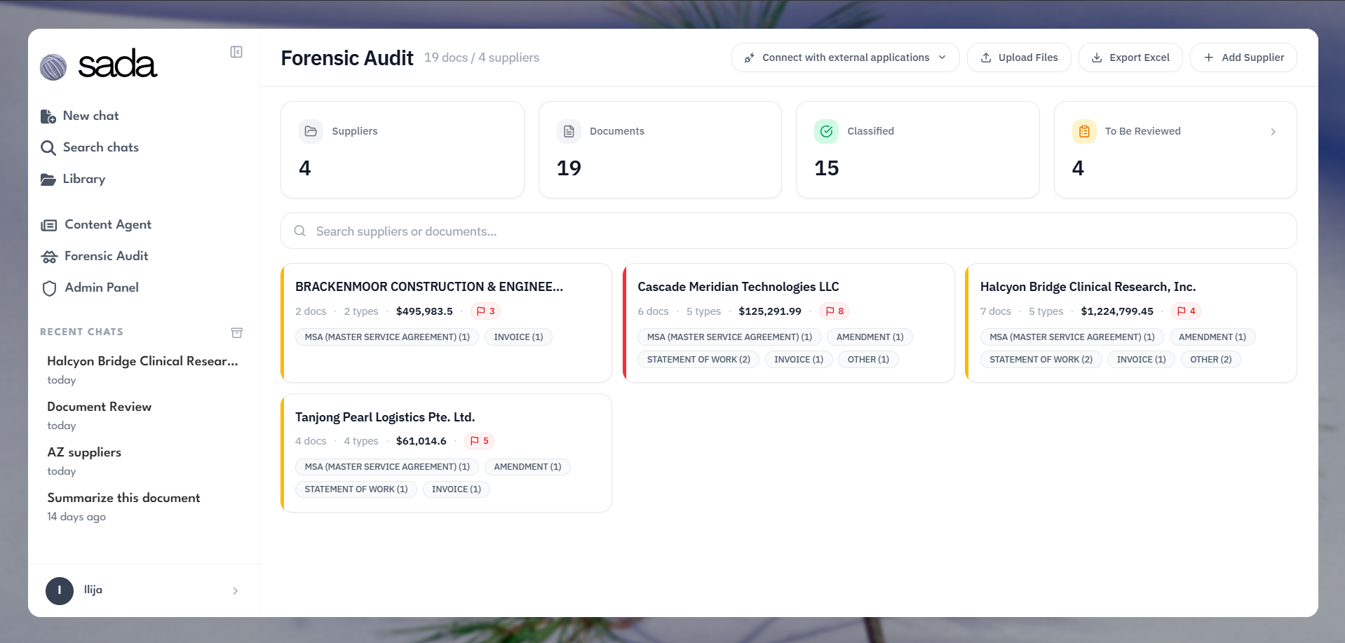The image size is (1345, 643).
Task: Click the yellow To Be Reviewed clipboard icon
Action: tap(1084, 131)
